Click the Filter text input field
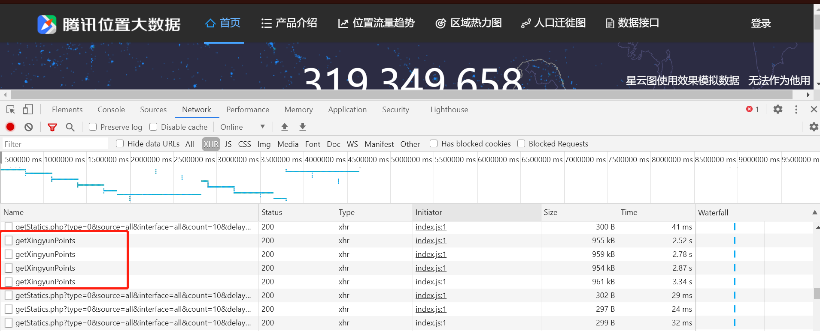Image resolution: width=820 pixels, height=331 pixels. pos(55,144)
